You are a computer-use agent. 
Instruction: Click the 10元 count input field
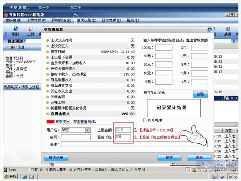click(x=164, y=73)
